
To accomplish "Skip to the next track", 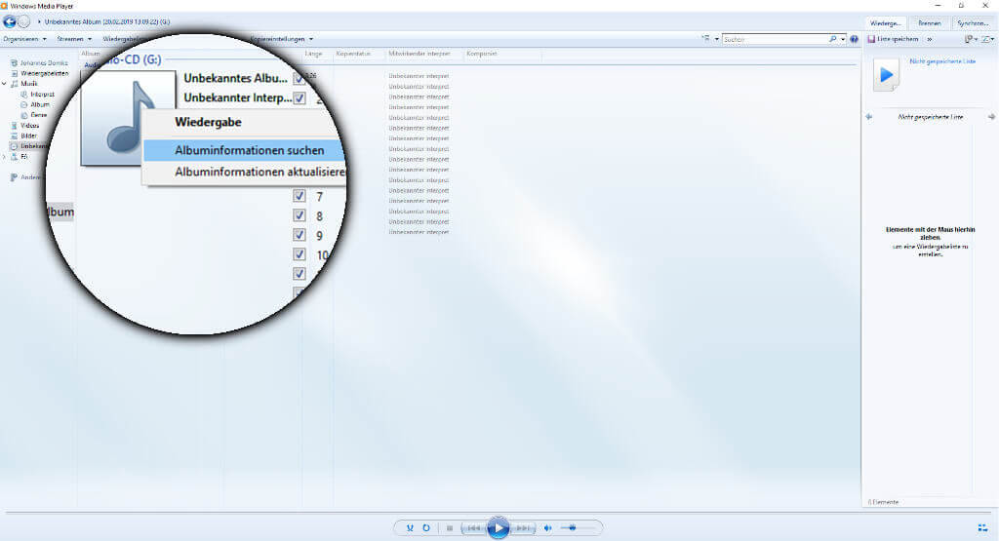I will click(523, 527).
